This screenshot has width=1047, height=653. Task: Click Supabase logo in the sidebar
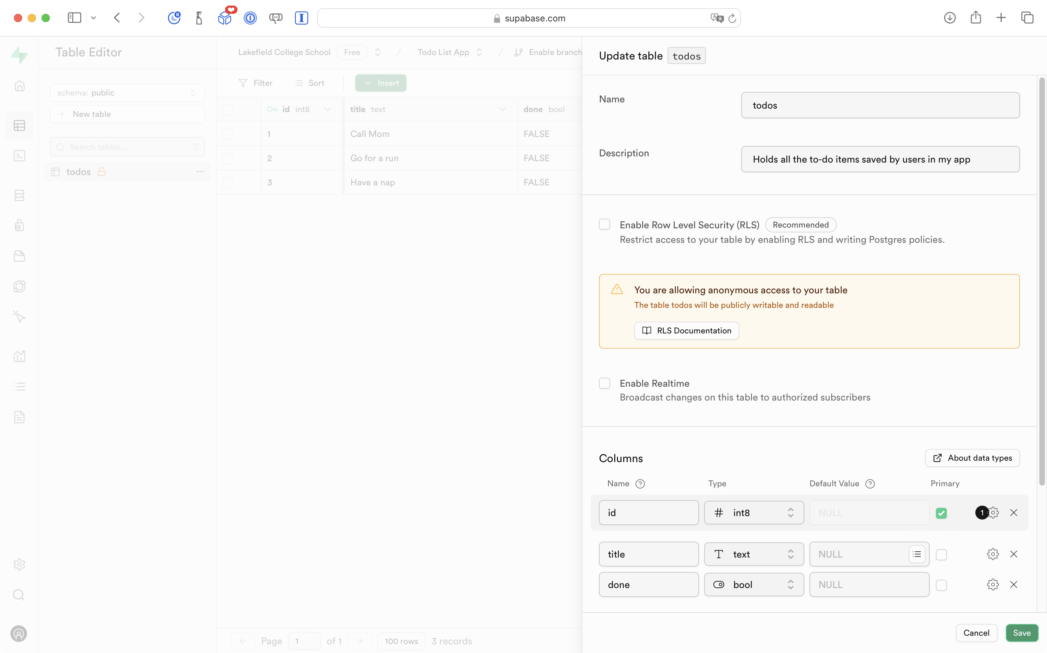tap(19, 55)
